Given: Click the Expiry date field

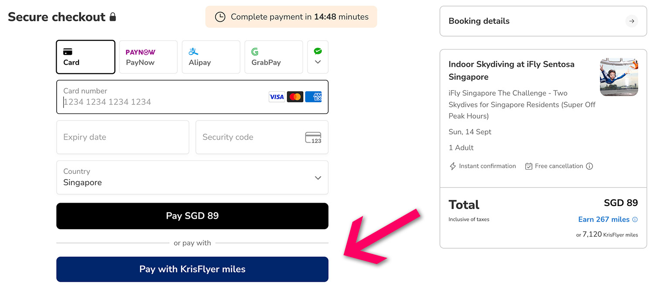Looking at the screenshot, I should (123, 137).
